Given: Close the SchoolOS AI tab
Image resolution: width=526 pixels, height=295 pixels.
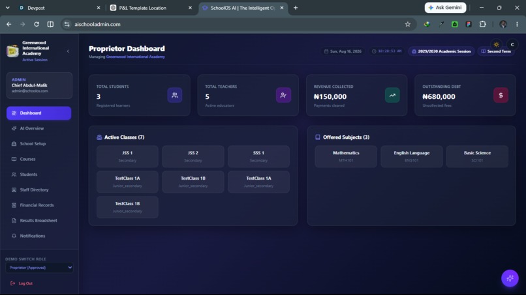Looking at the screenshot, I should (282, 8).
